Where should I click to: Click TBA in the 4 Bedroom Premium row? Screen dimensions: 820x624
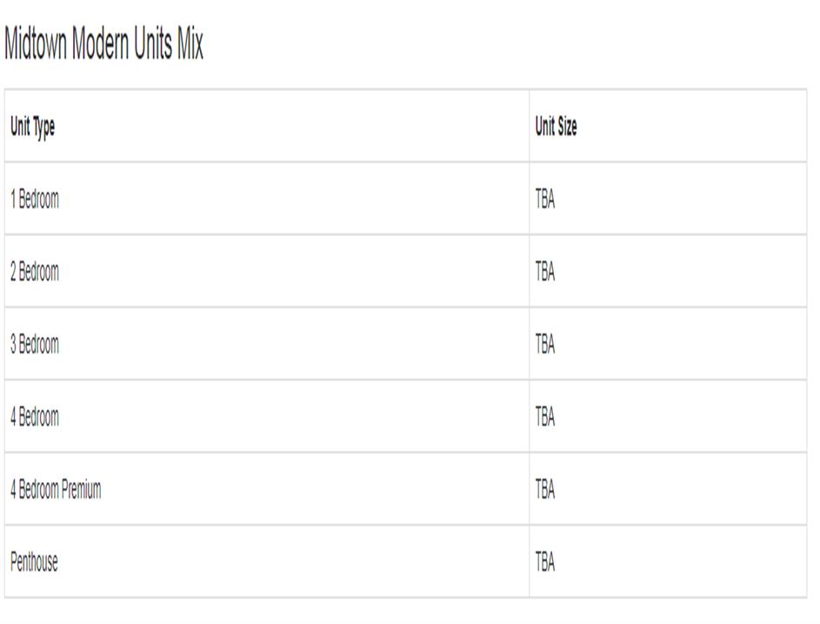pos(545,490)
